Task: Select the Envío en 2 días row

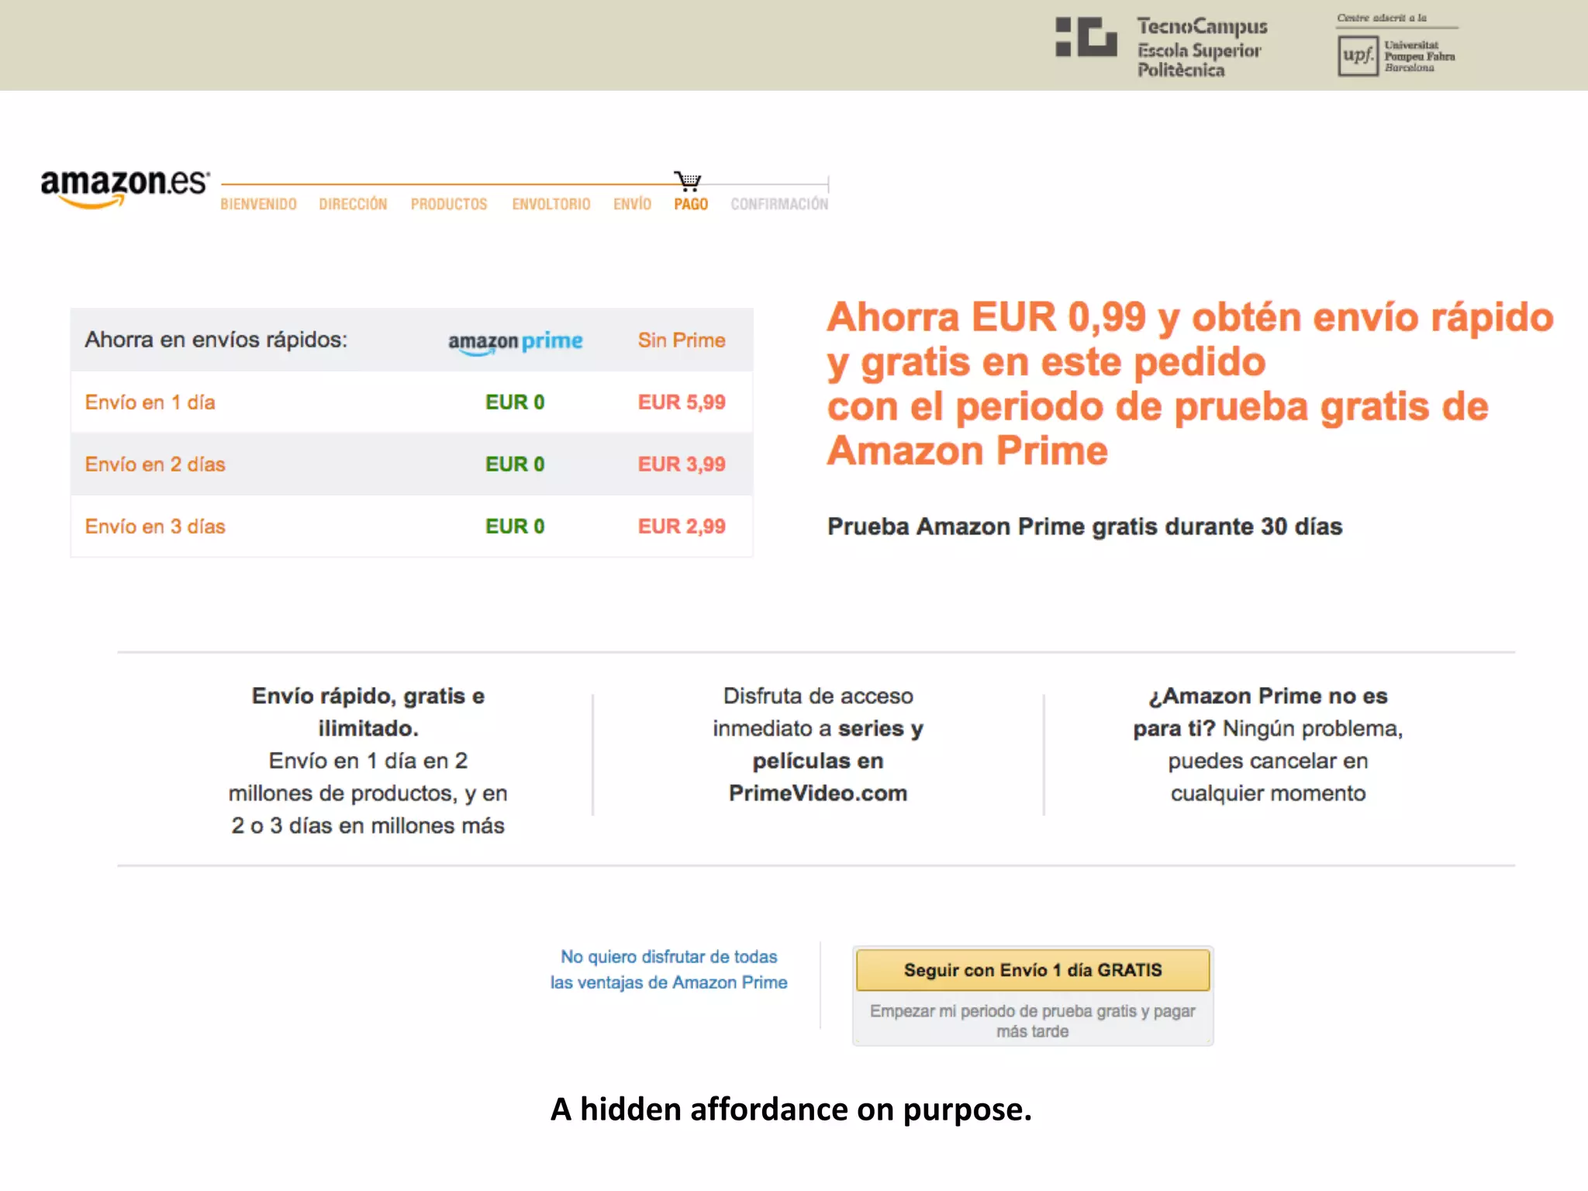Action: [155, 464]
